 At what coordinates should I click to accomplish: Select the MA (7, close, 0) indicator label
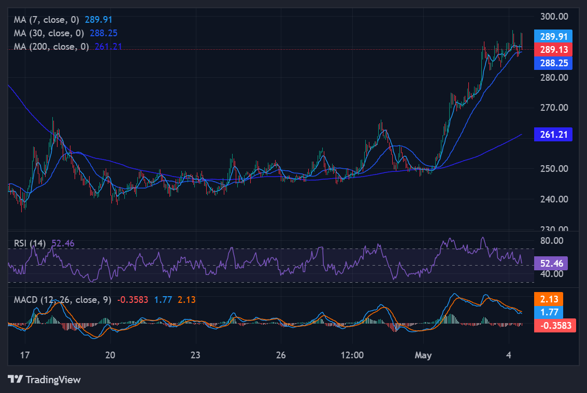pos(47,20)
